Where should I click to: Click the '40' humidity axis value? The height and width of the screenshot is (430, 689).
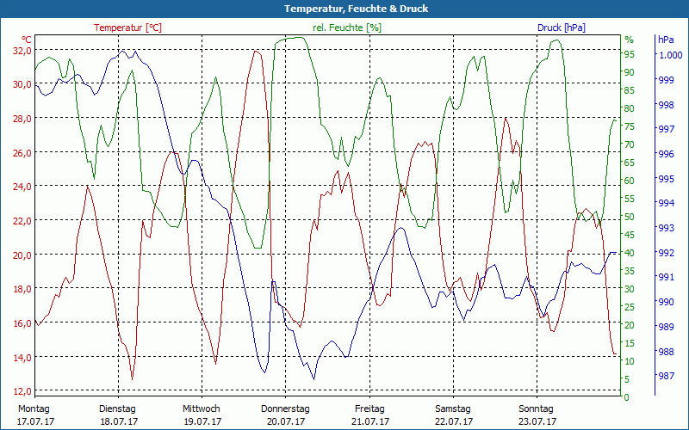(x=630, y=253)
